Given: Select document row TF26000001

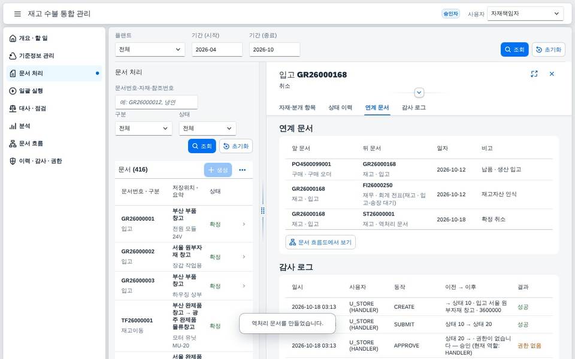Looking at the screenshot, I should 184,326.
